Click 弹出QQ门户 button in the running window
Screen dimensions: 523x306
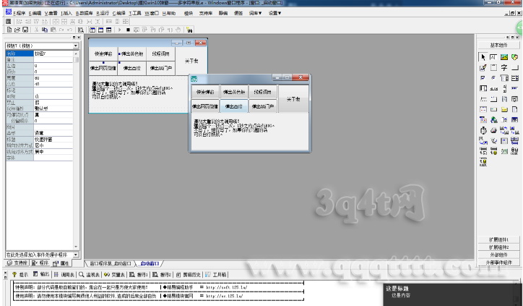pos(263,106)
